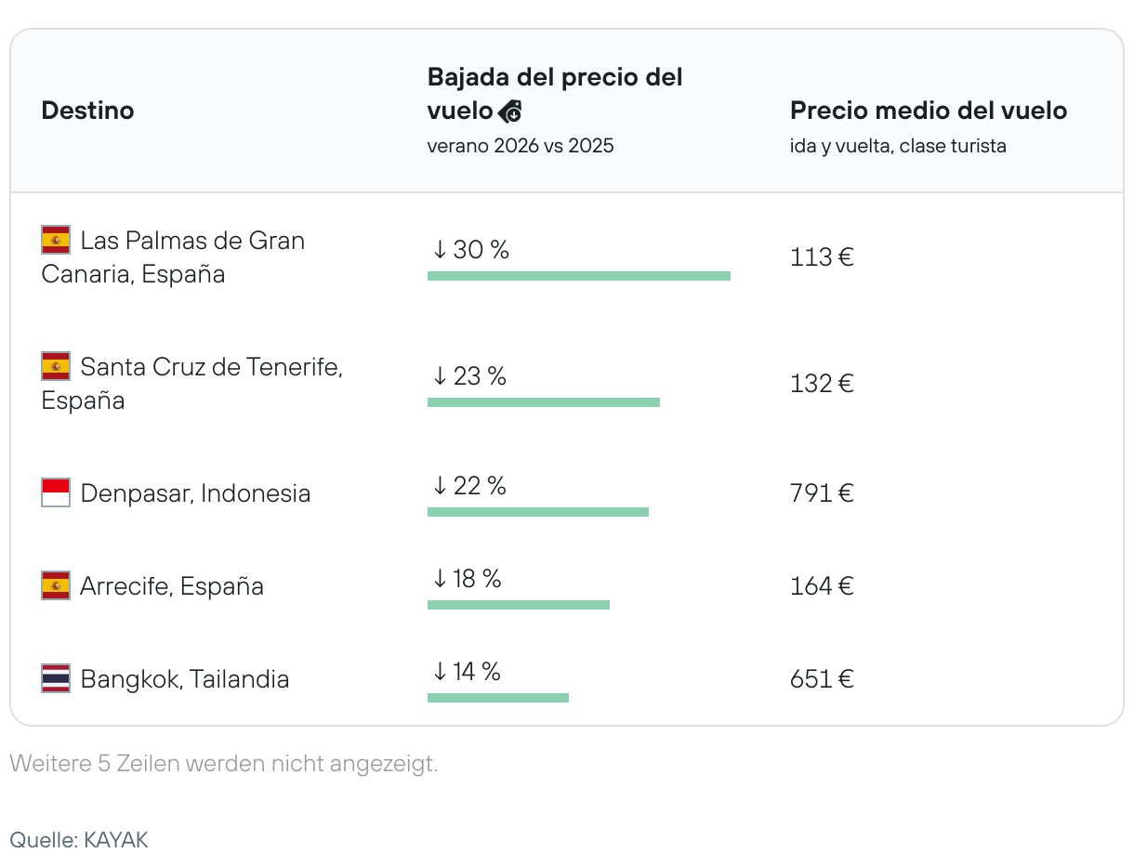Click the down arrow next to 30 %
Viewport: 1134px width, 866px height.
coord(440,250)
